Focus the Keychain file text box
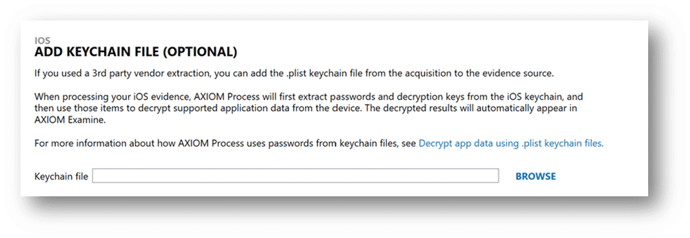690x238 pixels. point(295,176)
